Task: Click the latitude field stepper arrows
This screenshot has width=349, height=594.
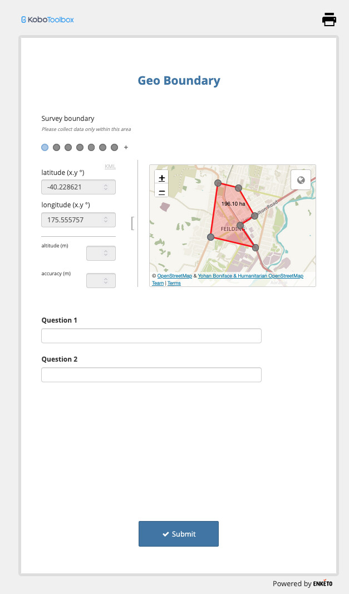Action: coord(106,187)
